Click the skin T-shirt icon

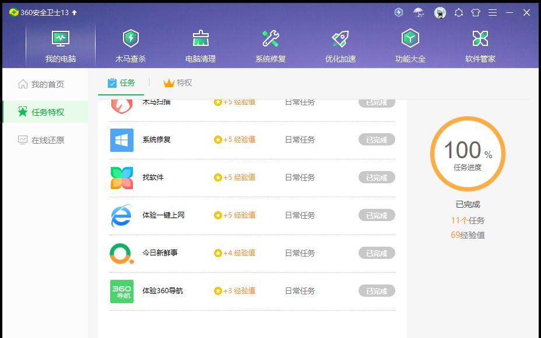tap(476, 12)
